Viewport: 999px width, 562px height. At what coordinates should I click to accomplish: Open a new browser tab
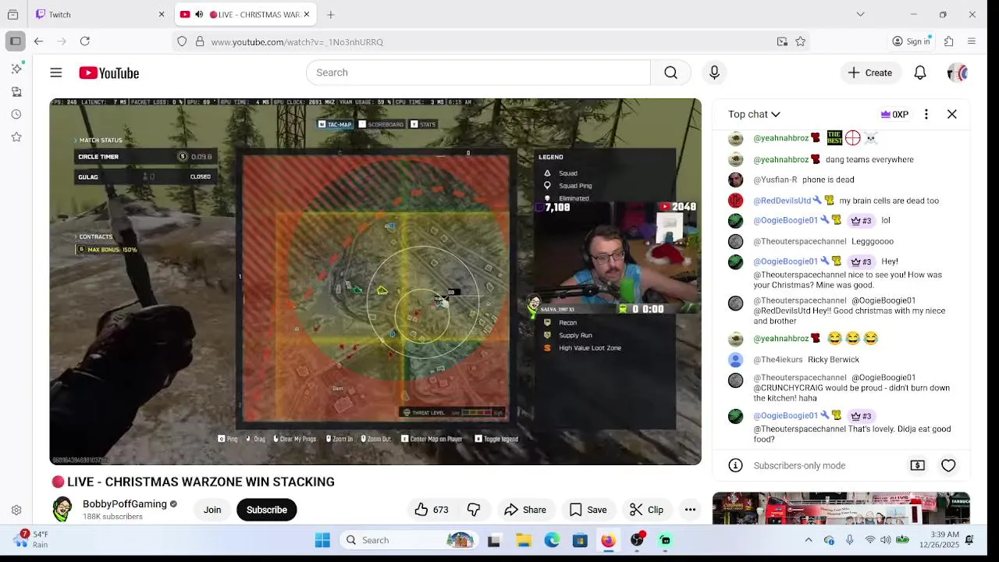(x=331, y=14)
